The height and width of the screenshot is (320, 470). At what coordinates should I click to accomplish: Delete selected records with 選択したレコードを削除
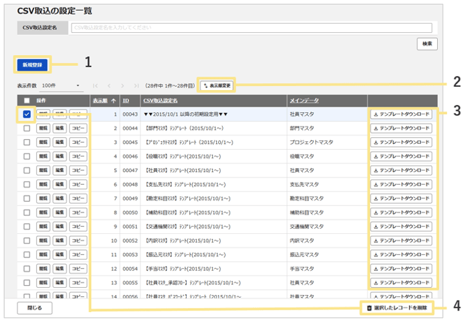coord(397,308)
